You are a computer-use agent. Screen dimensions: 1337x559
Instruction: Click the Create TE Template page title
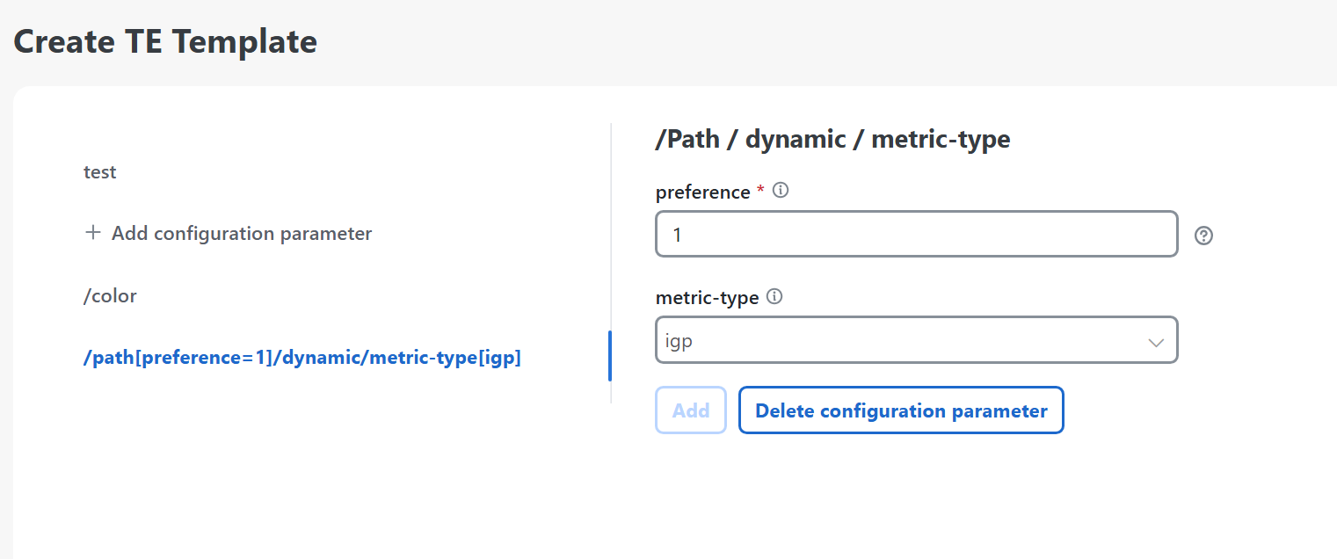point(165,41)
